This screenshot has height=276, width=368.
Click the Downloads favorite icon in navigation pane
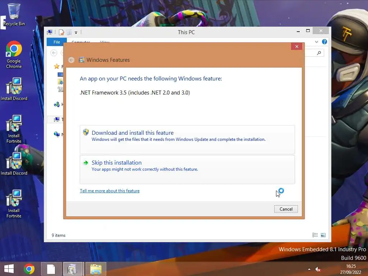pyautogui.click(x=60, y=82)
